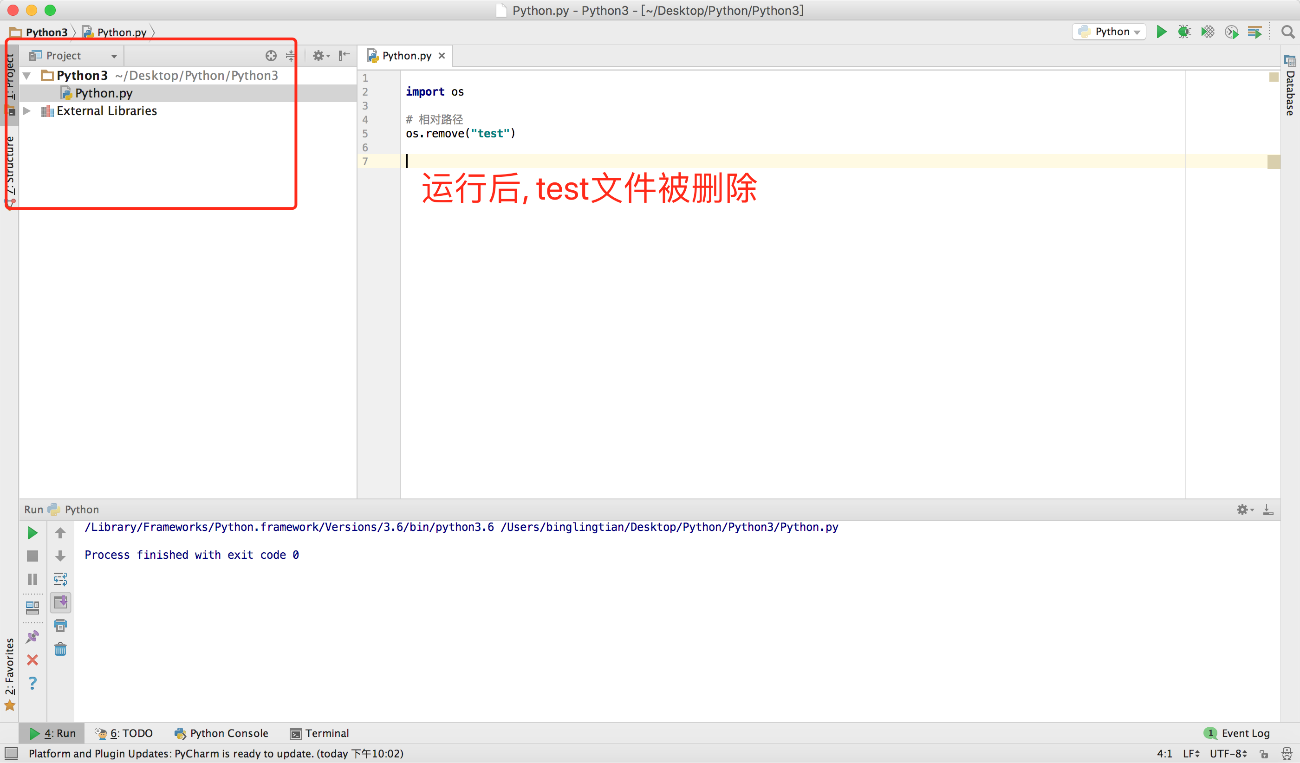Image resolution: width=1300 pixels, height=763 pixels.
Task: Open the Python run configuration dropdown
Action: pyautogui.click(x=1109, y=32)
